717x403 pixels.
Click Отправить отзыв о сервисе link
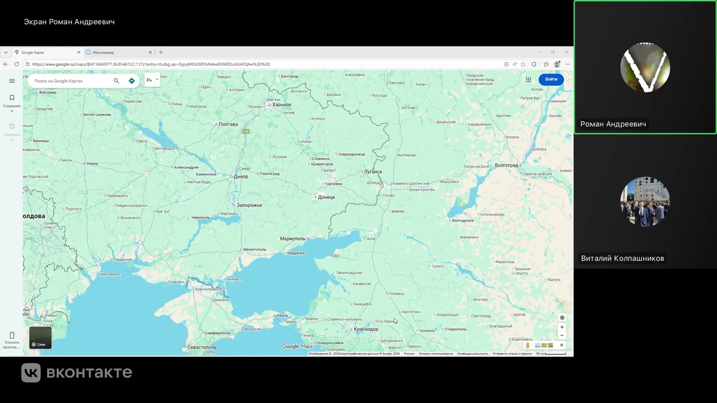[x=513, y=354]
